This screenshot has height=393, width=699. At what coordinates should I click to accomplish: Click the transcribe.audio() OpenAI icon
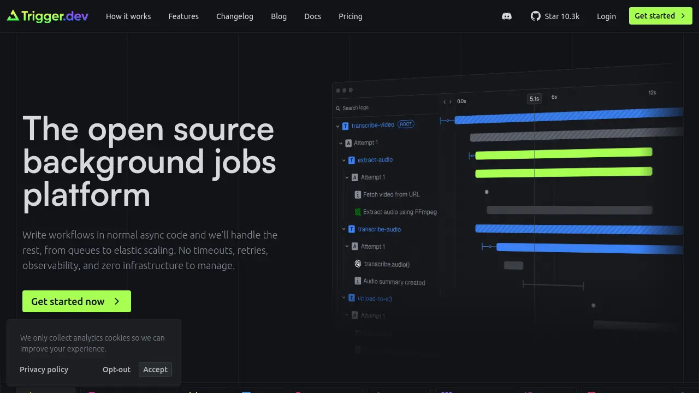click(358, 264)
